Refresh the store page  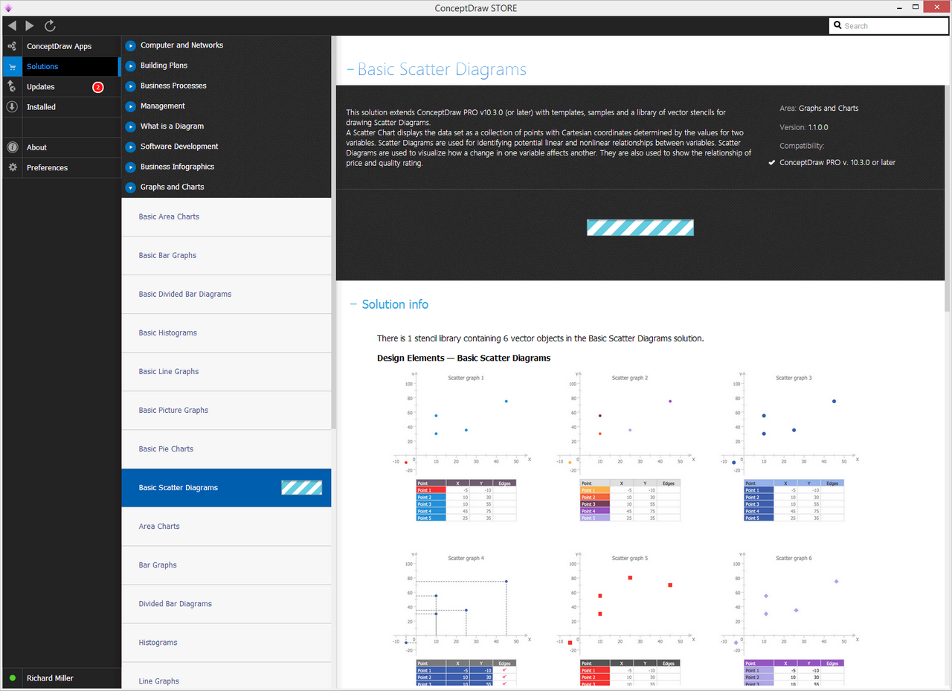(x=50, y=26)
